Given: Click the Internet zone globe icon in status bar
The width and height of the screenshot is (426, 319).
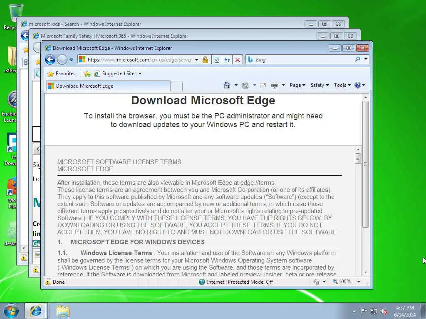Looking at the screenshot, I should (x=202, y=282).
